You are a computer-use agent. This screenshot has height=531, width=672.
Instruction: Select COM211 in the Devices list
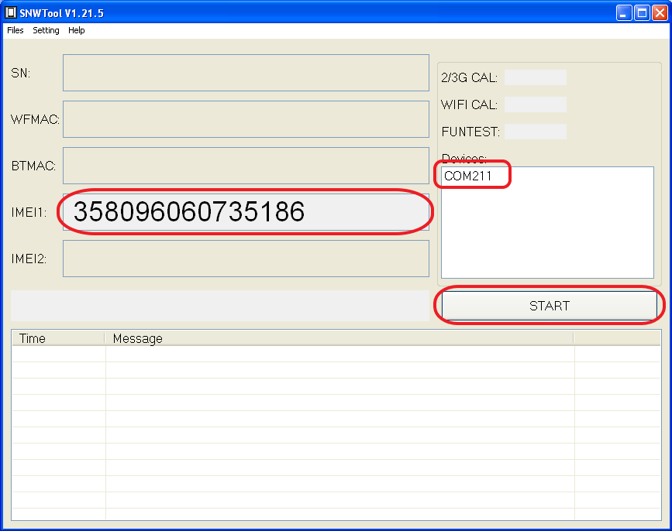click(467, 176)
